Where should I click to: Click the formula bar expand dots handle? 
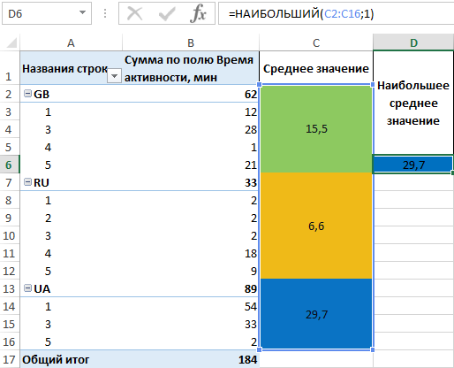(105, 13)
